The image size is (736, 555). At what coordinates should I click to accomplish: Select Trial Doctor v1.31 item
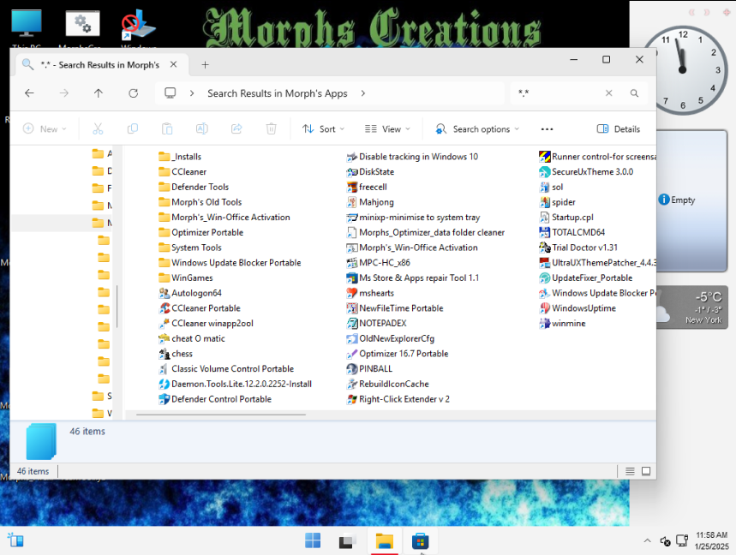click(x=578, y=248)
